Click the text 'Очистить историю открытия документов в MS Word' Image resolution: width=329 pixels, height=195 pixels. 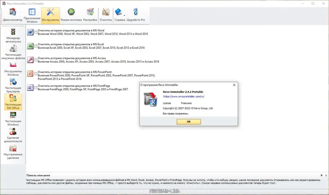(x=71, y=30)
